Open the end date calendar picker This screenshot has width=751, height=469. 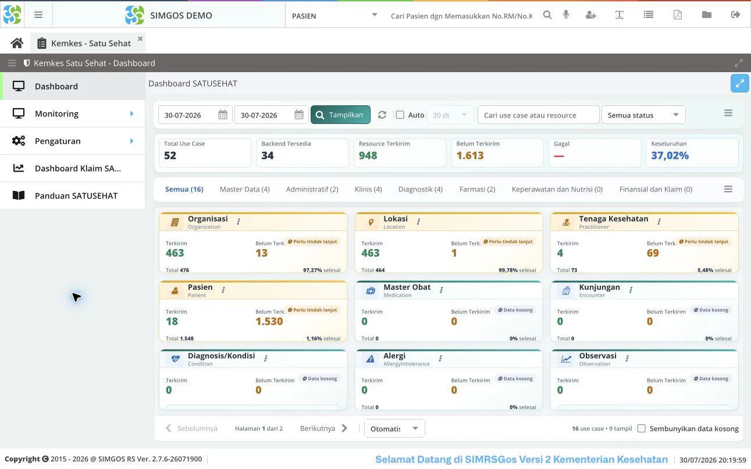[x=299, y=115]
